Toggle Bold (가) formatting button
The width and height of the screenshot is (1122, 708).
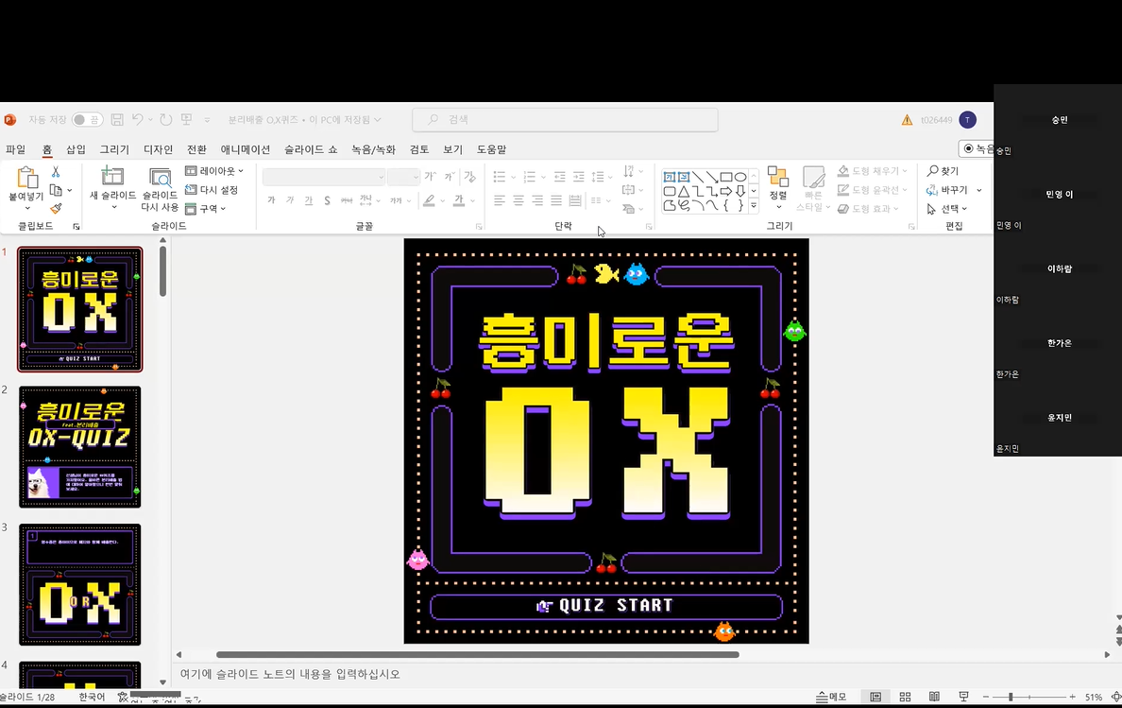(271, 200)
